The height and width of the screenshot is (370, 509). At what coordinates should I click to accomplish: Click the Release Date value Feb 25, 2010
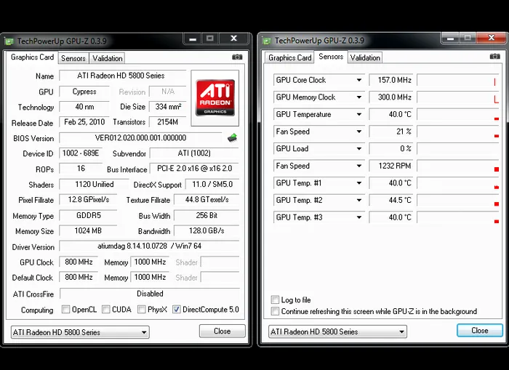[84, 122]
